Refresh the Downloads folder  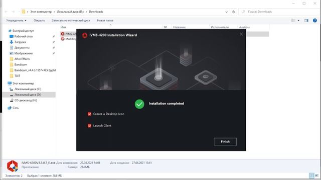[x=233, y=12]
